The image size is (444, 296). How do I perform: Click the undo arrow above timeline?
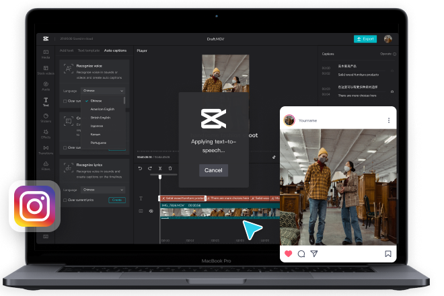[140, 168]
